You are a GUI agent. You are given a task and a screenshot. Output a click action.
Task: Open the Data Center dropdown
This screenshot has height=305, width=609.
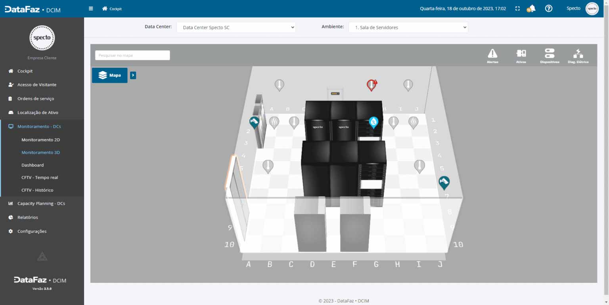[x=236, y=27]
